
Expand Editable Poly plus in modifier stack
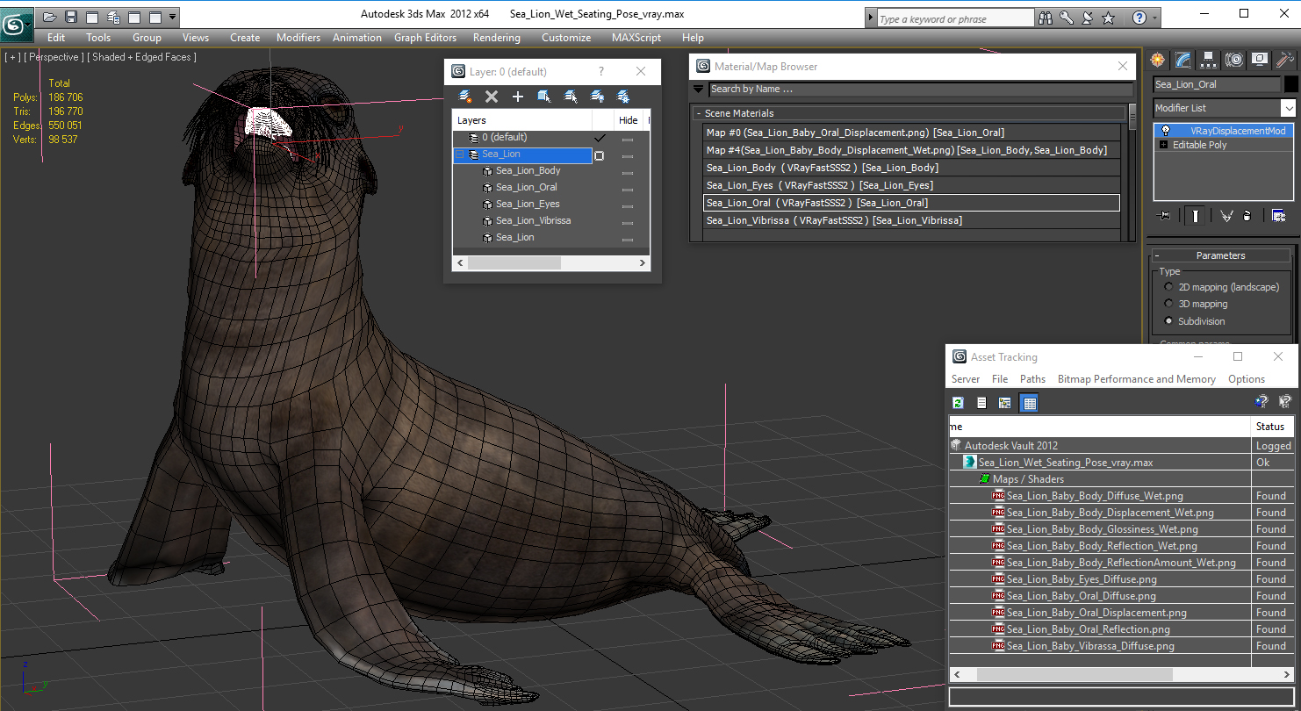click(1164, 145)
